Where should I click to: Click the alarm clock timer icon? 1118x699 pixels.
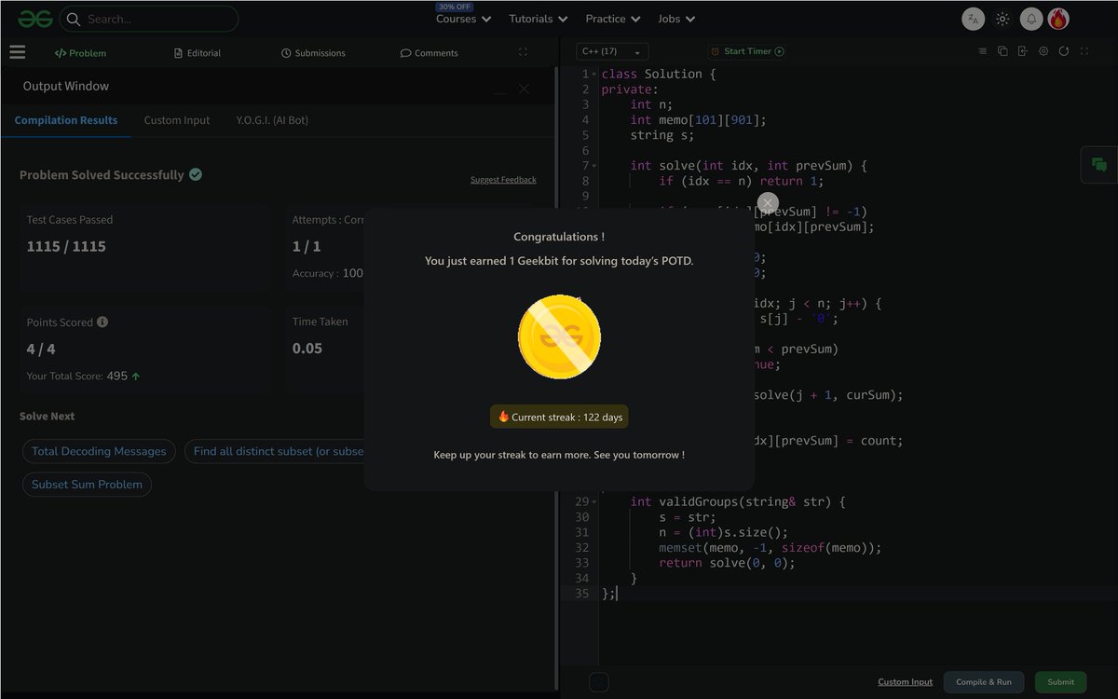tap(716, 52)
